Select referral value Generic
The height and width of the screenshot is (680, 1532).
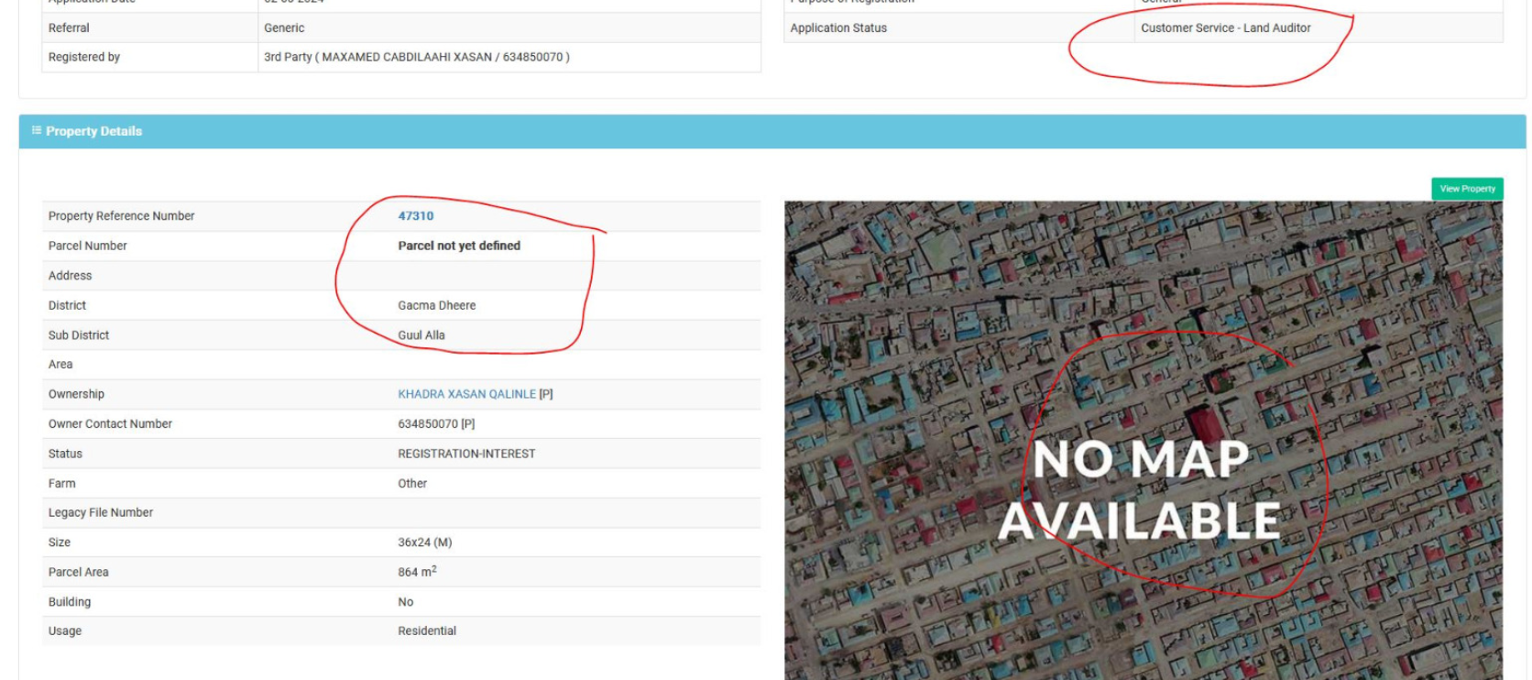[284, 28]
